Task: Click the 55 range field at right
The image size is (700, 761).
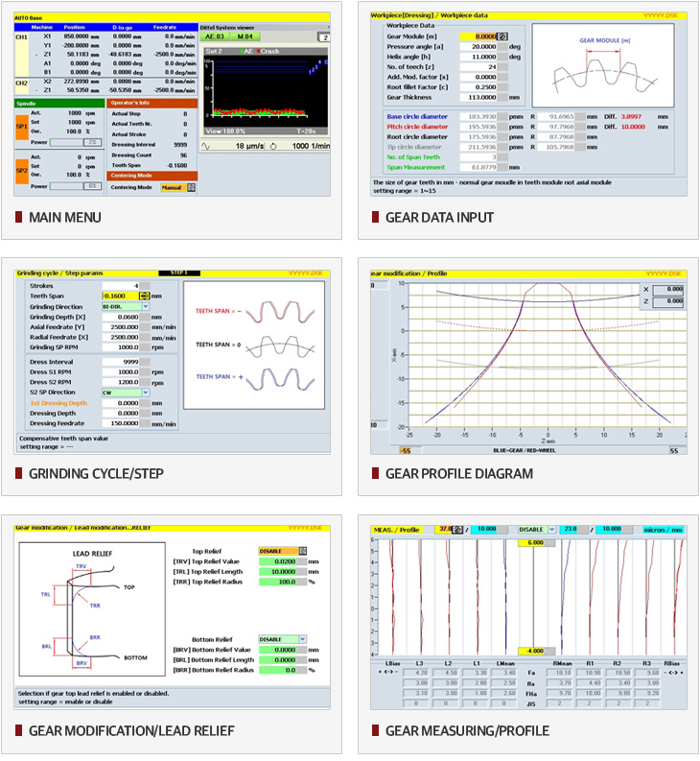Action: point(674,451)
